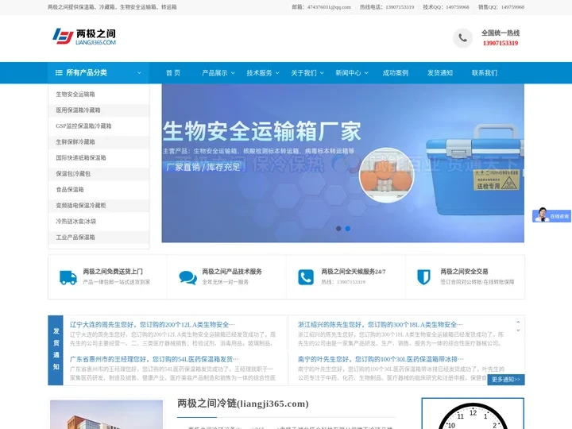572x429 pixels.
Task: Click the 销售QQ number in top bar
Action: pos(512,7)
